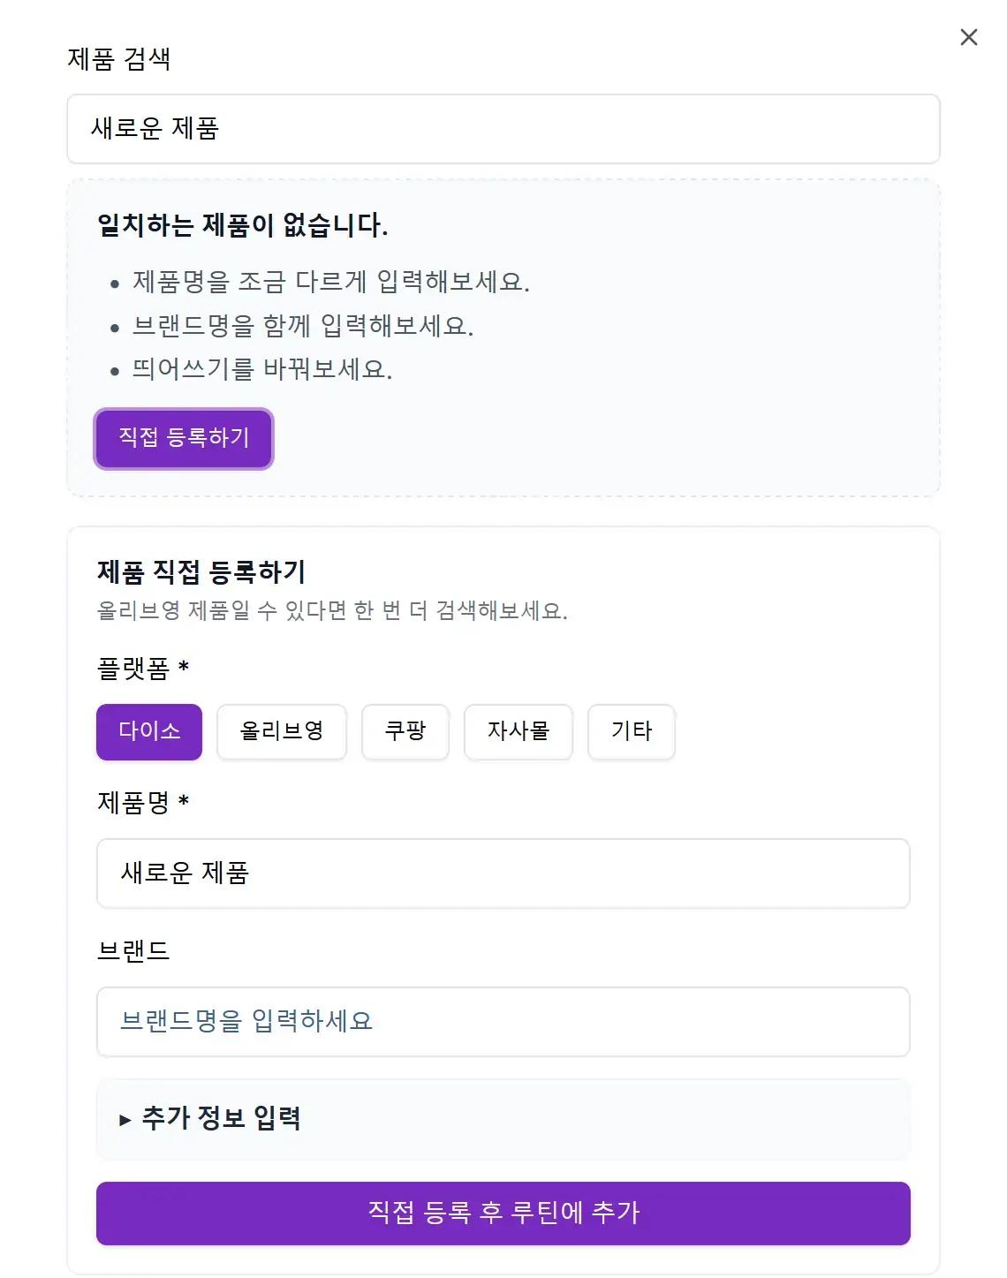Close the product search dialog
The height and width of the screenshot is (1278, 1007).
point(969,37)
